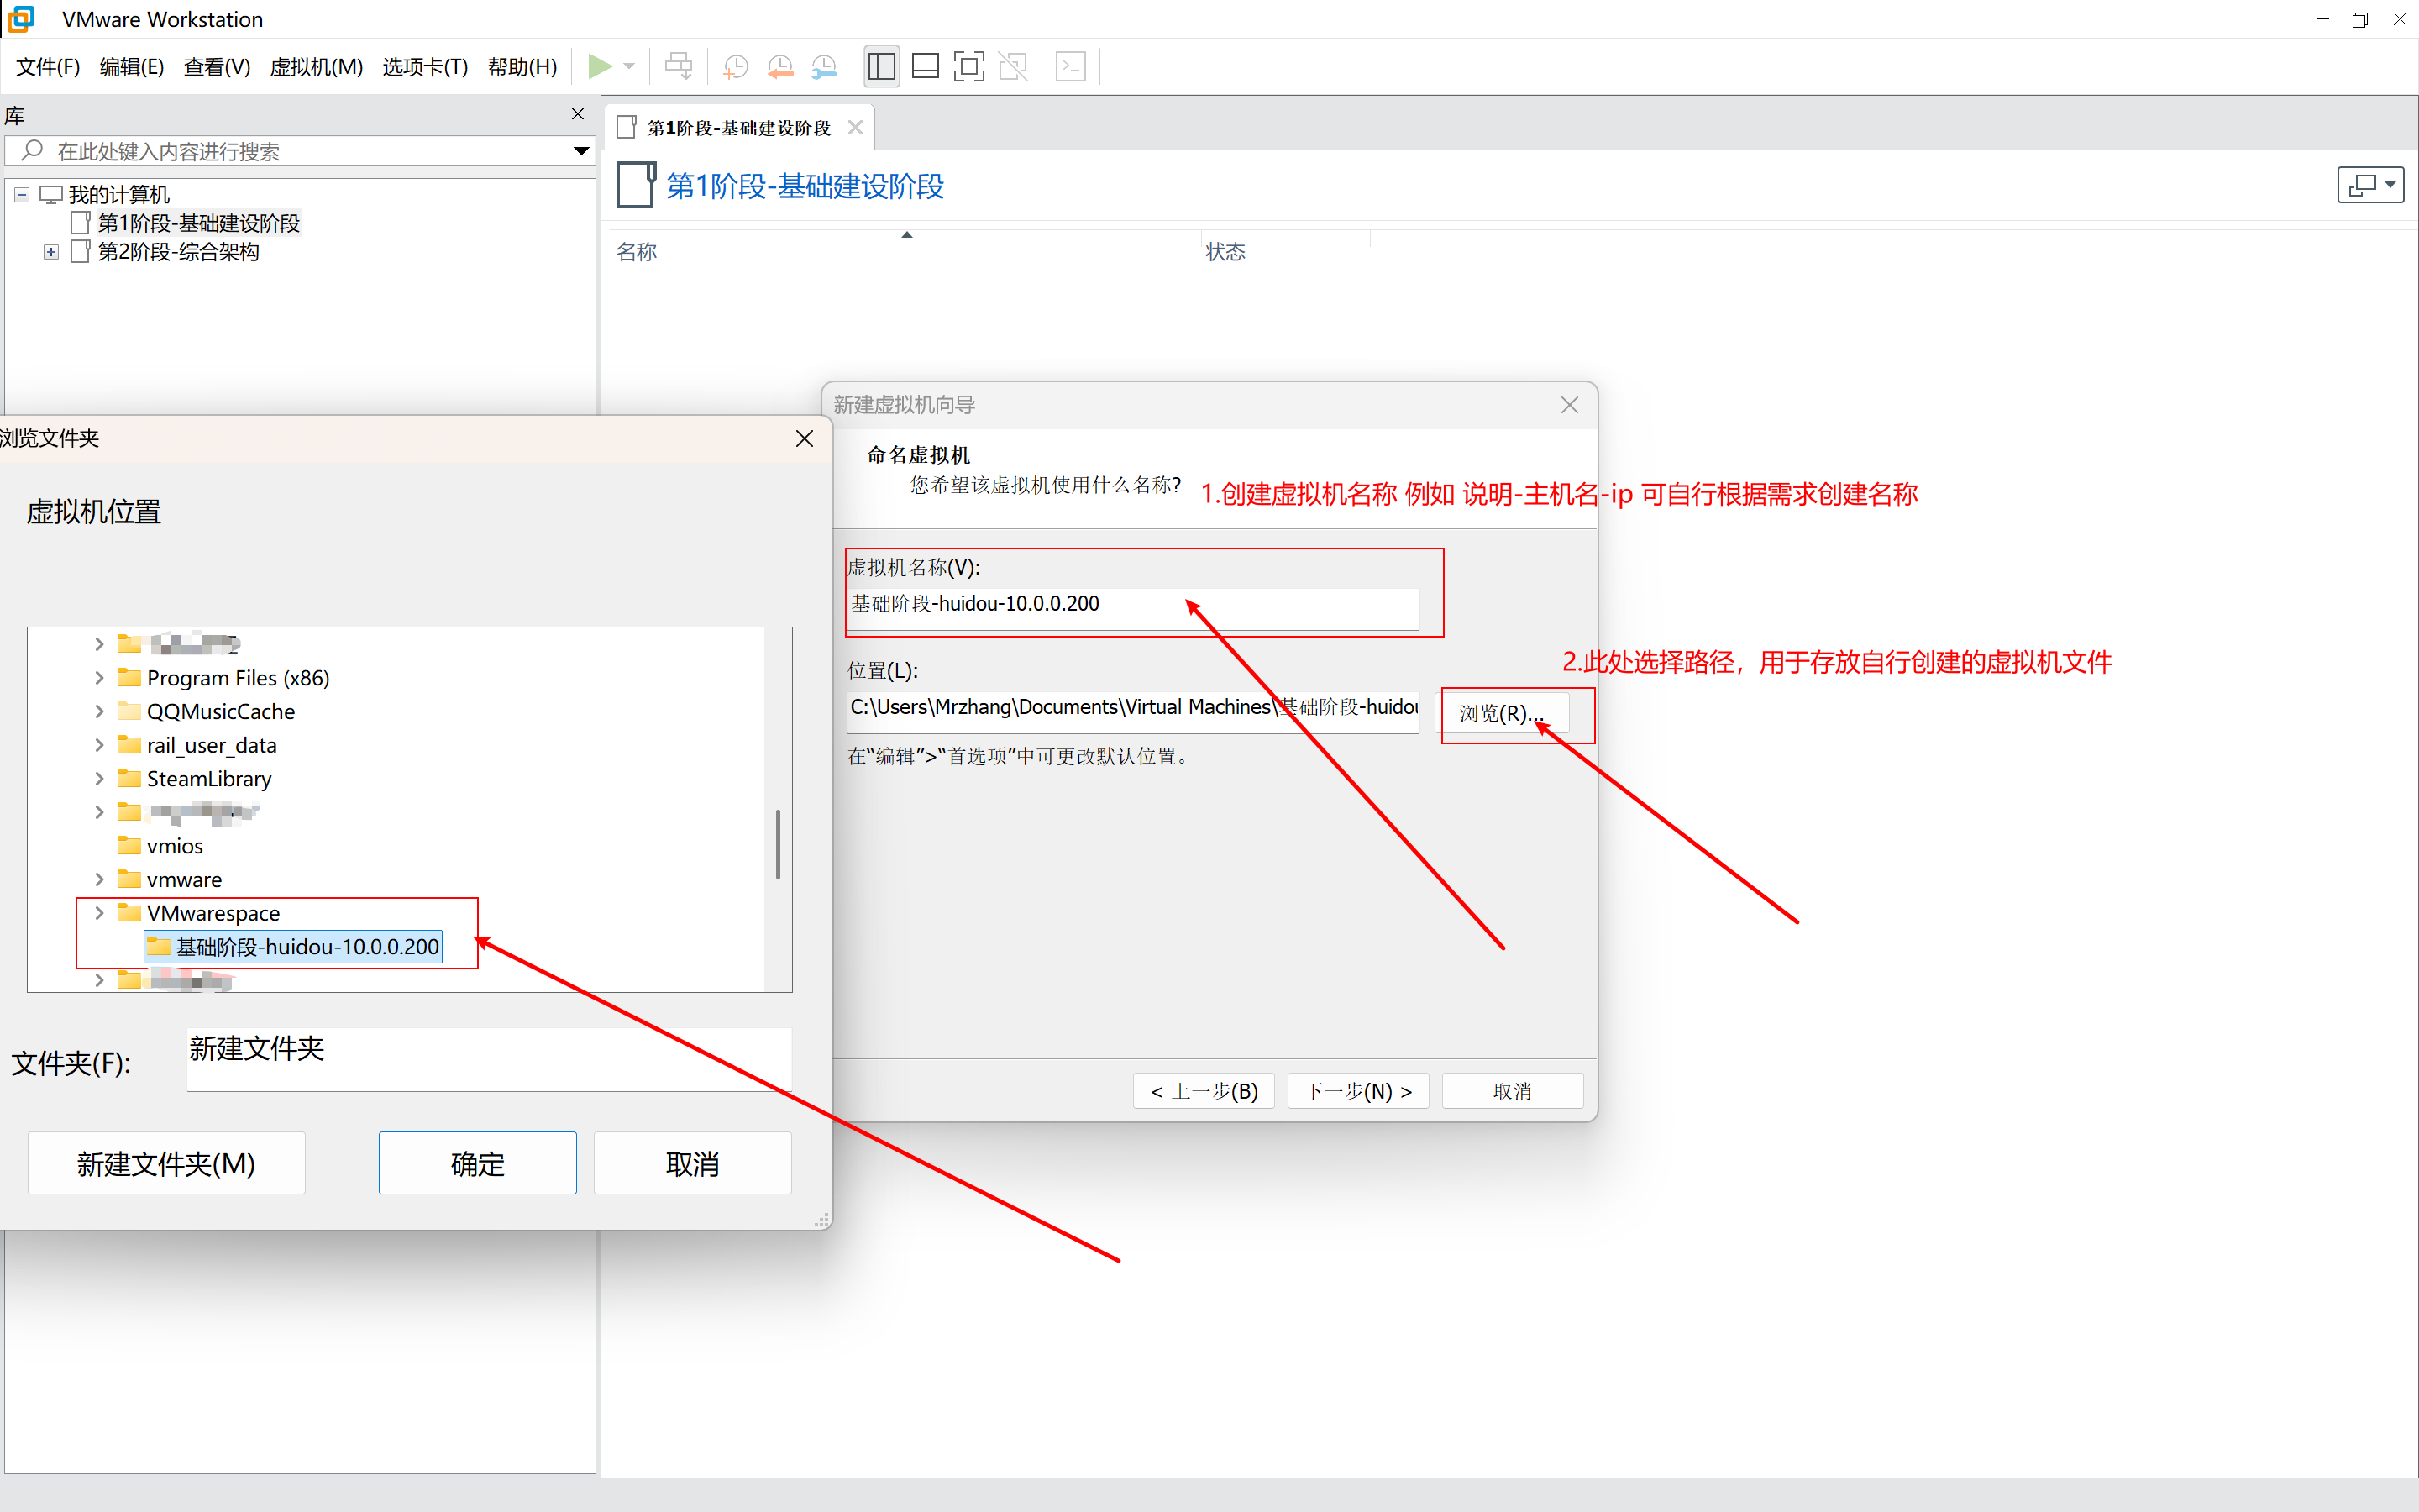Click 下一步(N) to continue wizard
The image size is (2419, 1512).
[x=1357, y=1091]
